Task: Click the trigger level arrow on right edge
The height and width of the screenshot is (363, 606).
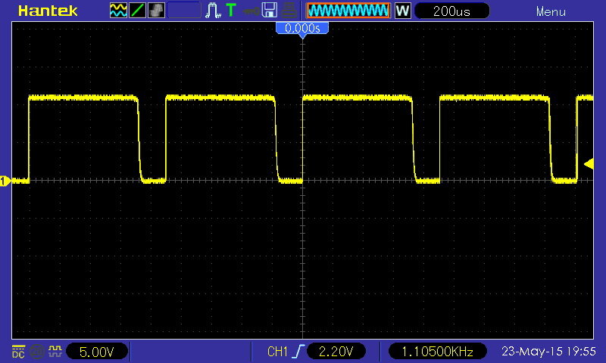Action: point(589,164)
